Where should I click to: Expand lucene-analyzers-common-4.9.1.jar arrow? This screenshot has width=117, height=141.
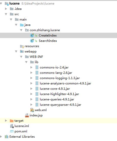(31, 83)
